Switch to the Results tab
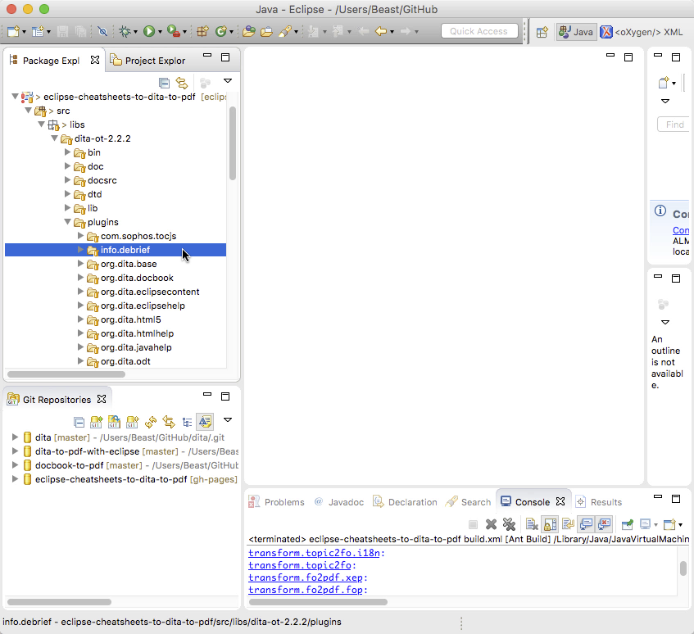Image resolution: width=694 pixels, height=634 pixels. [598, 502]
